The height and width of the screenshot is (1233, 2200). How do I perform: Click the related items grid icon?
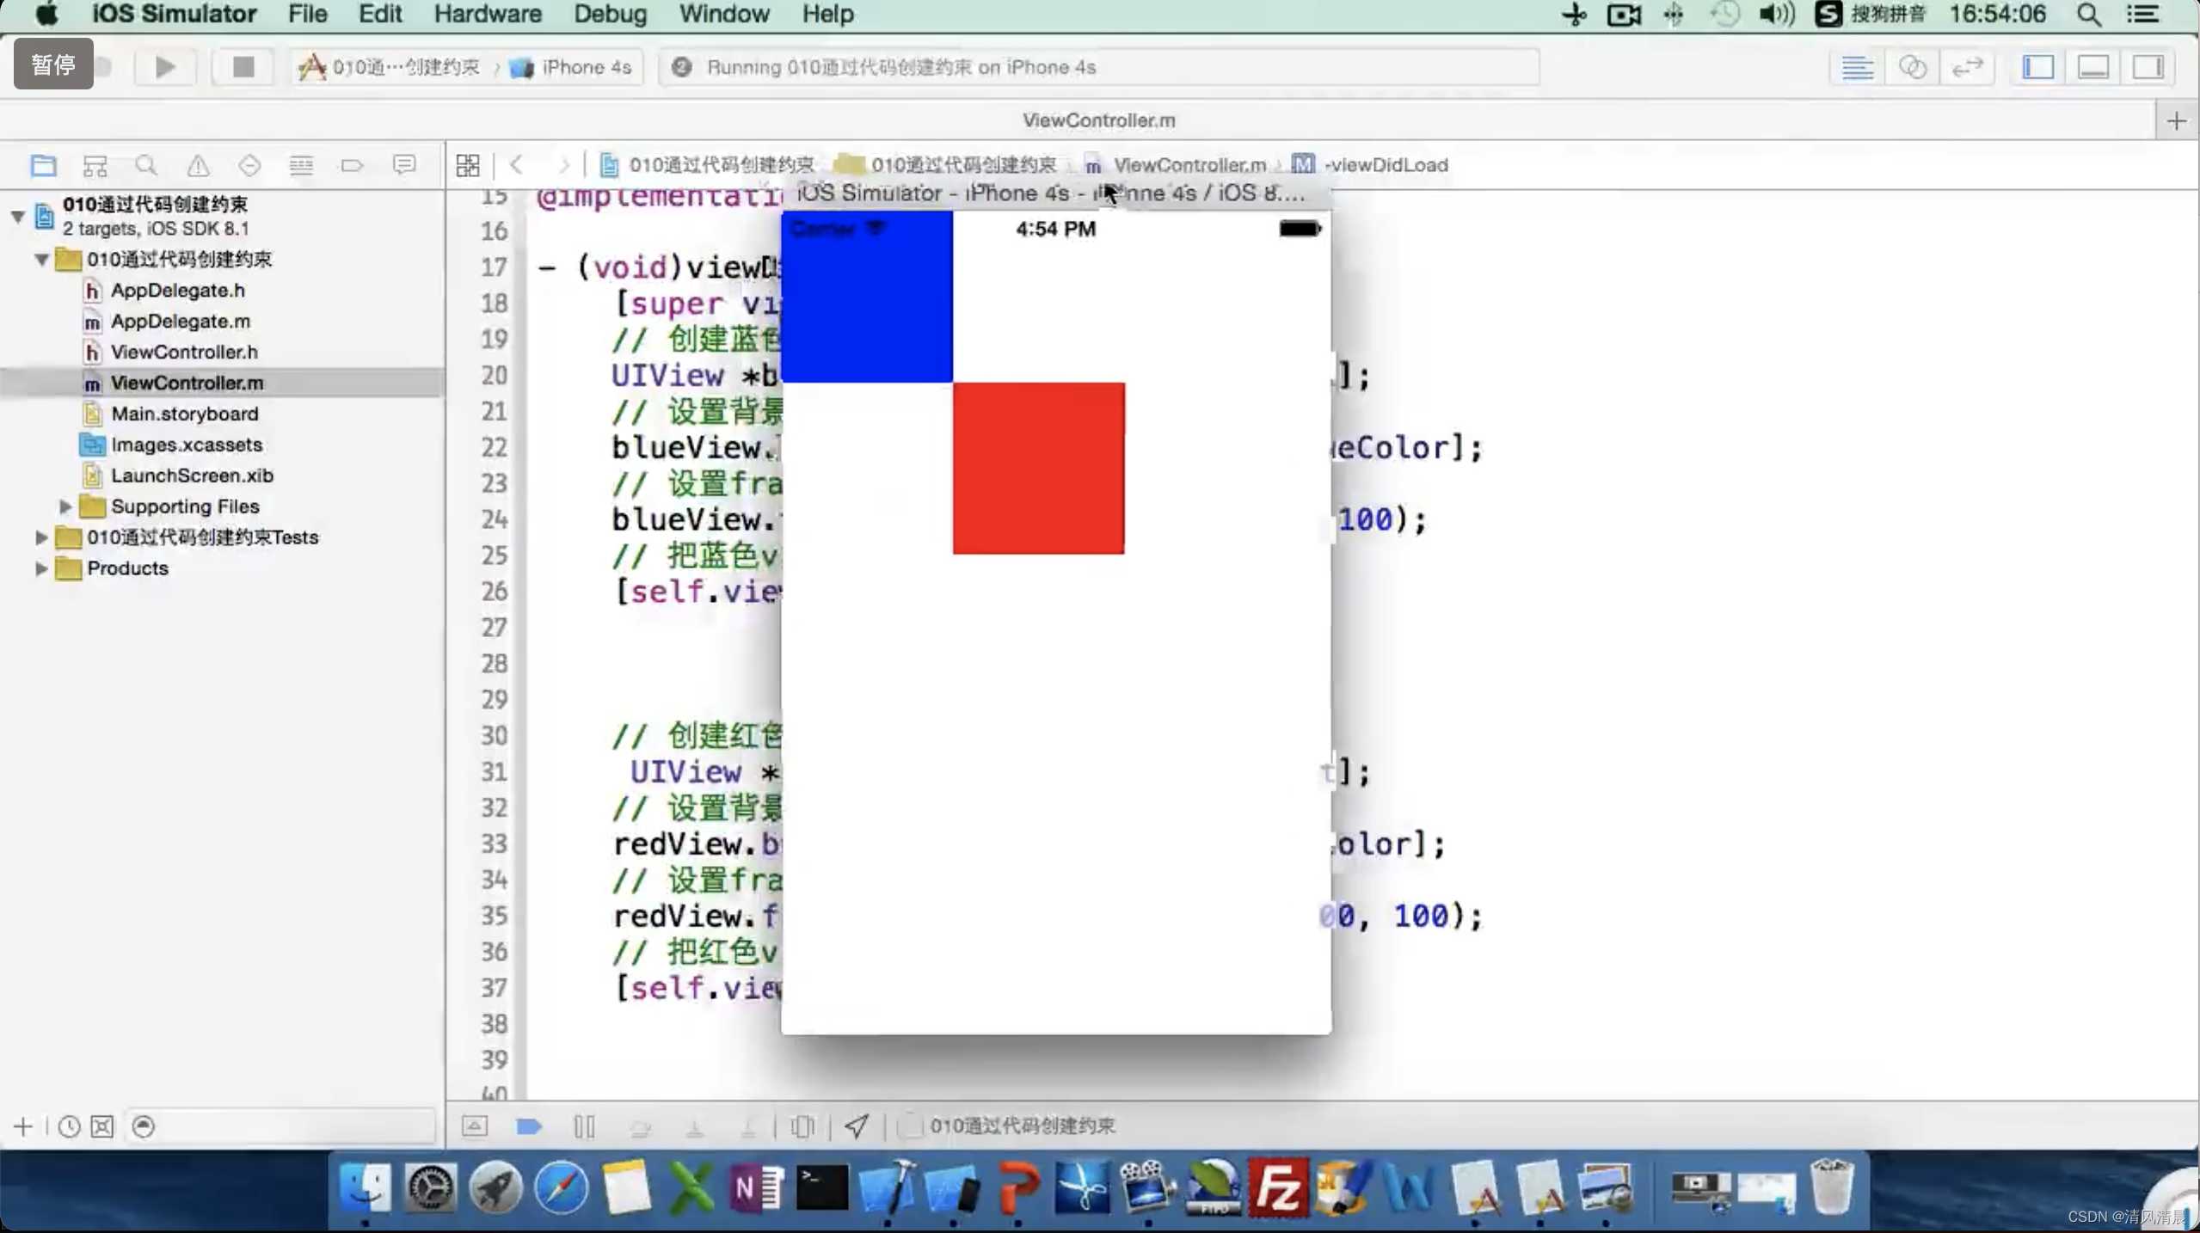pyautogui.click(x=468, y=164)
